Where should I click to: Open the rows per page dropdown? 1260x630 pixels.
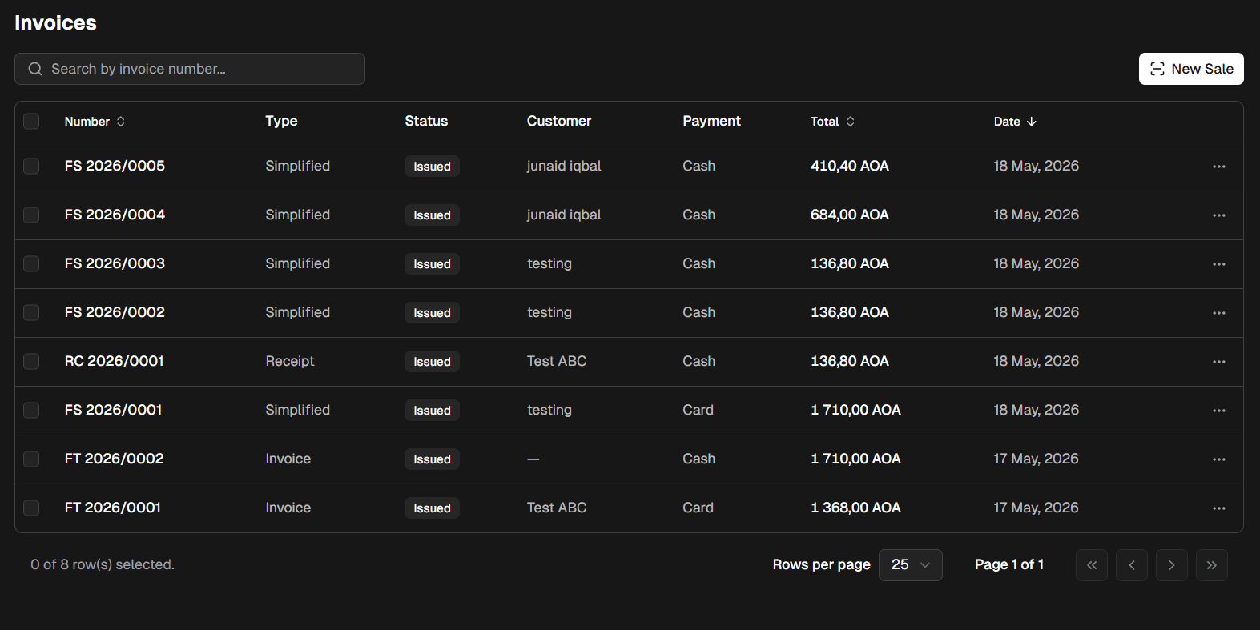tap(911, 565)
